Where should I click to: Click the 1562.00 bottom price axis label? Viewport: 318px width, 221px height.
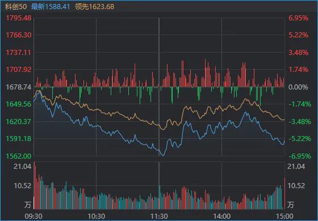tap(18, 156)
